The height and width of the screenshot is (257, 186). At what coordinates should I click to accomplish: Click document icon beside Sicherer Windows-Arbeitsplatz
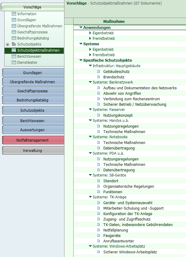pos(98,252)
